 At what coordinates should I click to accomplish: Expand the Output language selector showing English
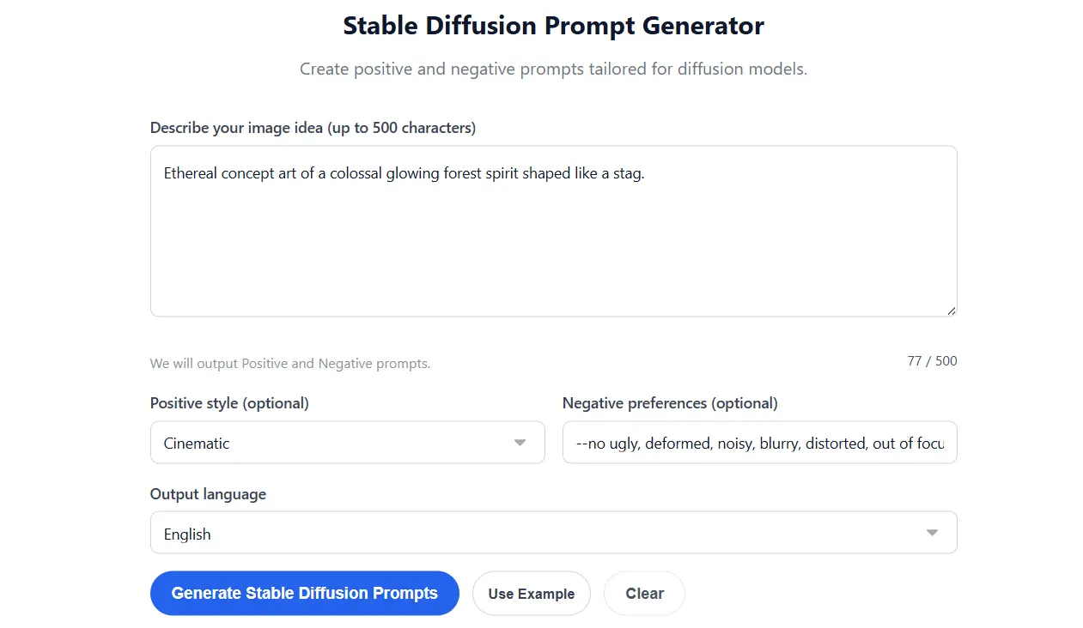553,533
